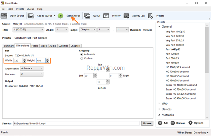The image size is (211, 136).
Task: Open the Queue menu
Action: tap(30, 9)
